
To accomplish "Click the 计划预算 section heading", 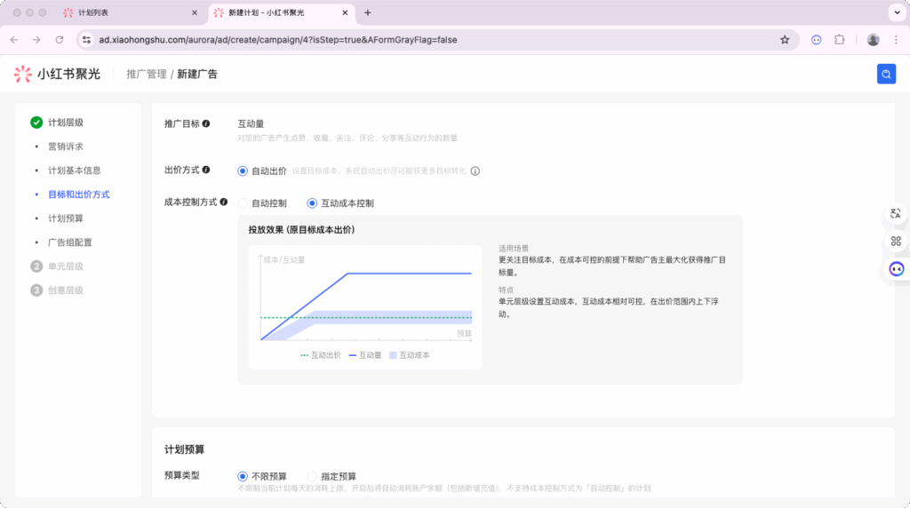I will [185, 449].
